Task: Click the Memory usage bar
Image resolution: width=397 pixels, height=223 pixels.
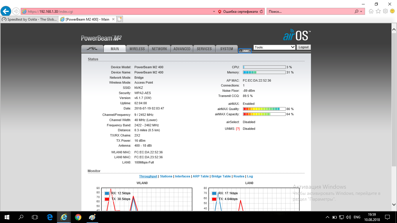Action: coord(264,72)
